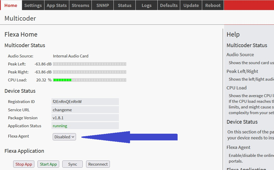Screen dimensions: 274x170
Task: Open the Home tab
Action: (11, 5)
